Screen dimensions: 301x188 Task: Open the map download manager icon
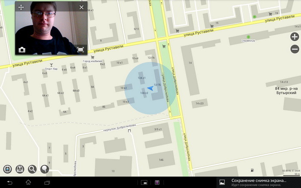pyautogui.click(x=19, y=169)
